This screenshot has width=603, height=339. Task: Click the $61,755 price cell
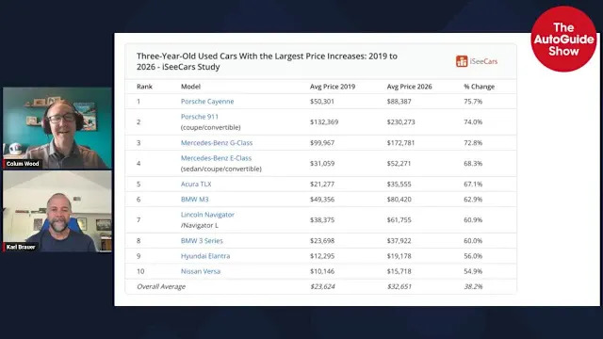coord(399,220)
